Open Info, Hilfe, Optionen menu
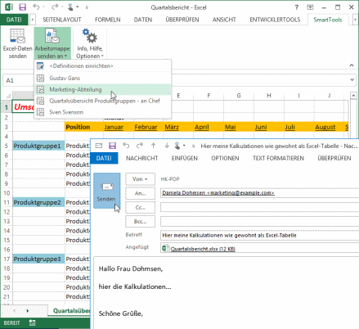Screen dimensions: 359x329 [90, 43]
